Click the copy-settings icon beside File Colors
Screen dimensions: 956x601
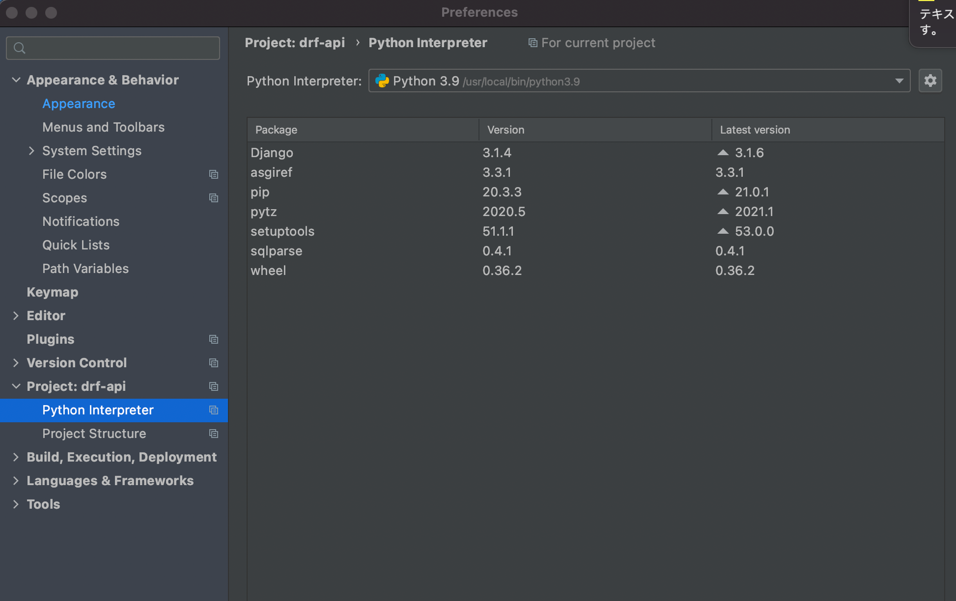click(214, 174)
